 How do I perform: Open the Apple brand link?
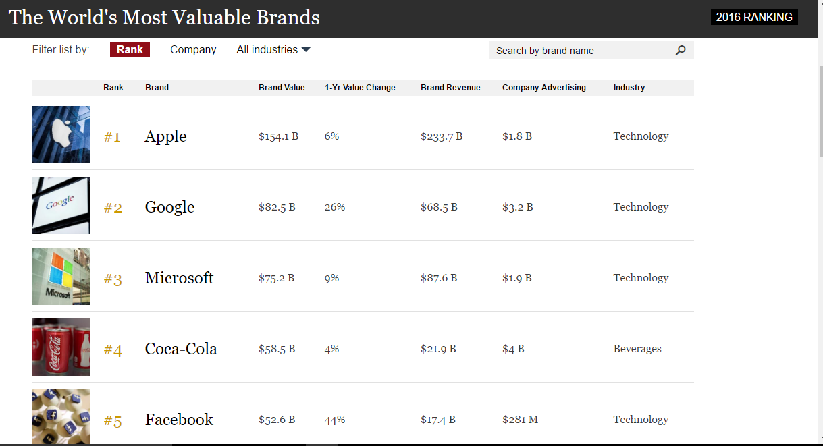(165, 136)
